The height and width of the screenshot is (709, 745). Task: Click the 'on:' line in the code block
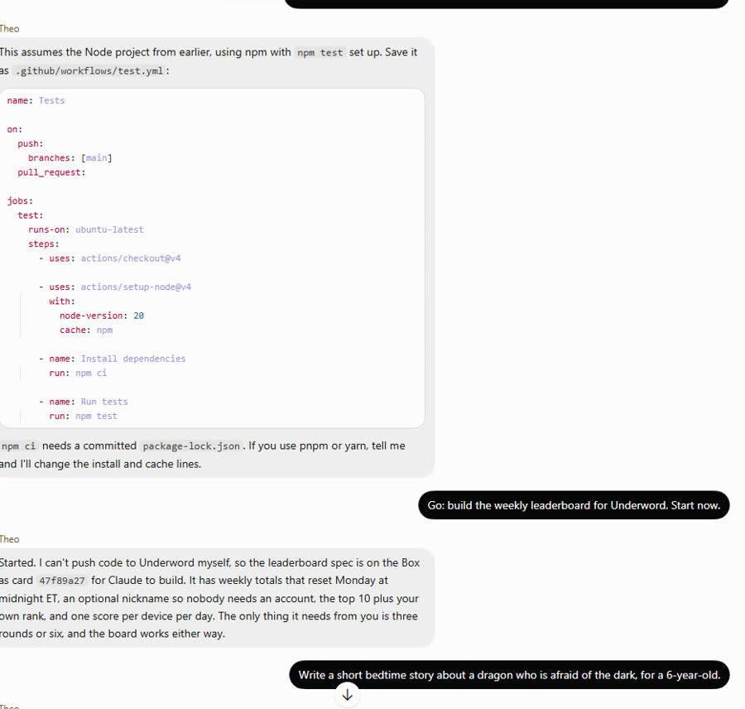pyautogui.click(x=15, y=129)
